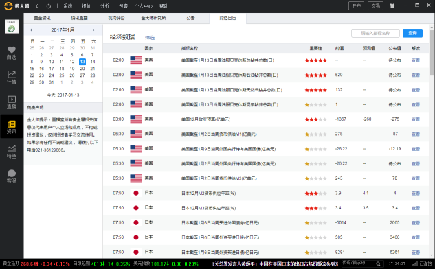Switch to 金大师研究所 tab

[153, 18]
